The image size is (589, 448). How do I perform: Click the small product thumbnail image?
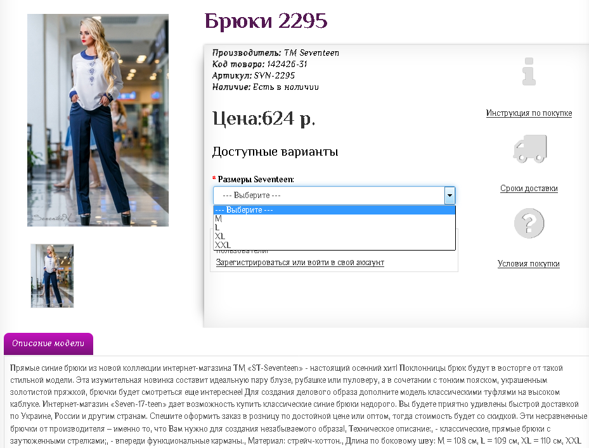pos(52,276)
